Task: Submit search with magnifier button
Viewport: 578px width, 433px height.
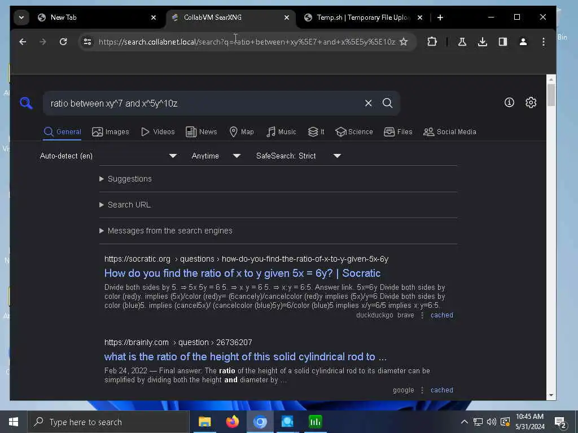Action: tap(387, 103)
